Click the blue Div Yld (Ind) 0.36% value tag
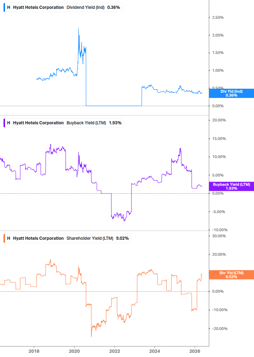 tap(231, 93)
